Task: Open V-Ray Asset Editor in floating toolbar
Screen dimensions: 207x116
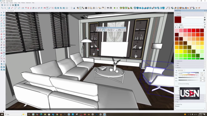Action: point(98,30)
